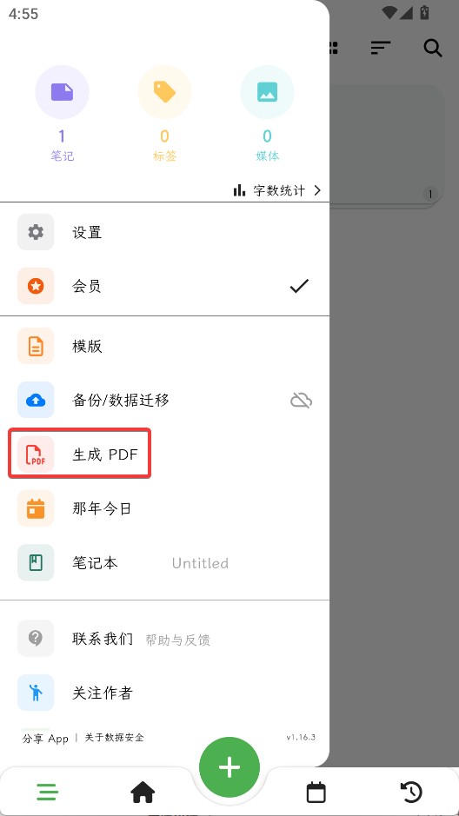459x816 pixels.
Task: Open 关于数据安全 link
Action: tap(114, 738)
